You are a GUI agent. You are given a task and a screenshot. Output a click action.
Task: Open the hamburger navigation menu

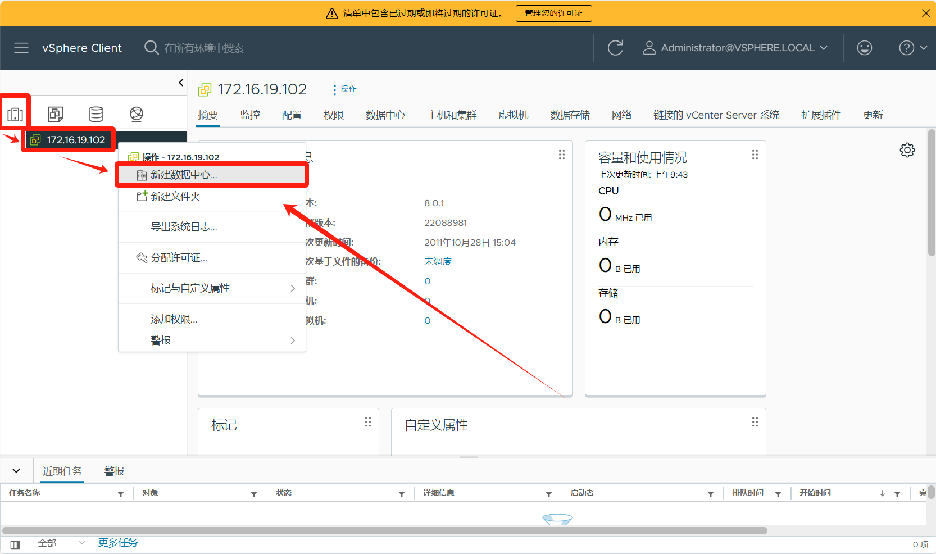(21, 48)
